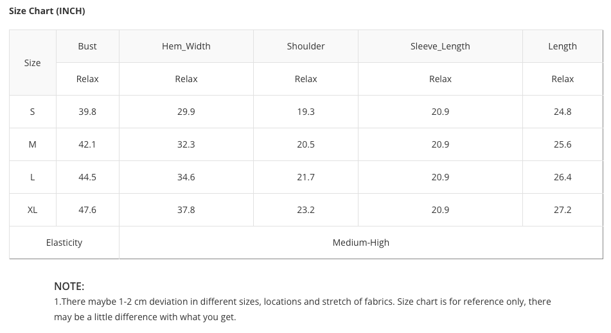Select the 32.3 hem width value
Screen dimensions: 611x333
point(186,144)
